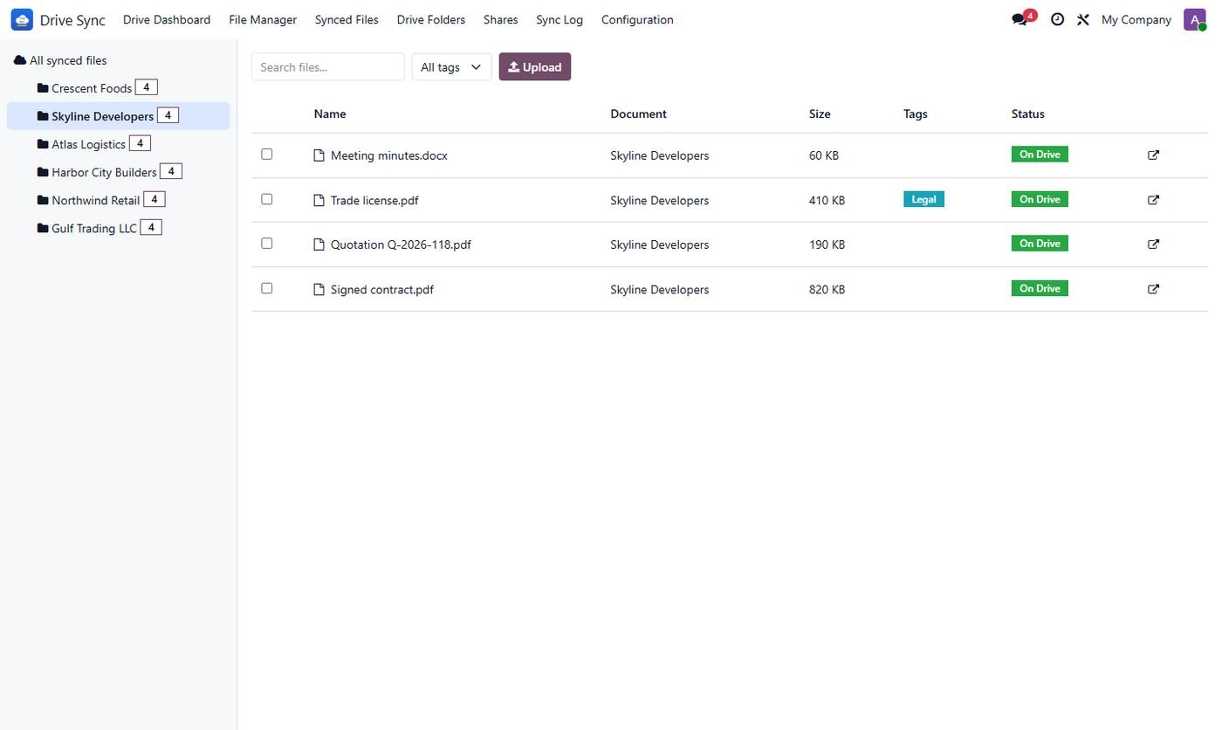Select the Atlas Logistics folder
The width and height of the screenshot is (1222, 730).
119,144
